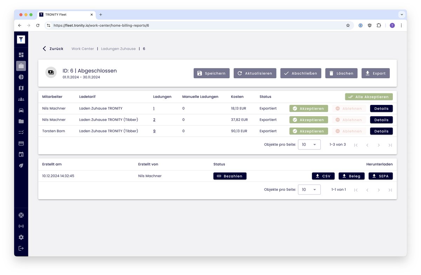The image size is (421, 275).
Task: Click the Aktualisieren button
Action: [255, 73]
